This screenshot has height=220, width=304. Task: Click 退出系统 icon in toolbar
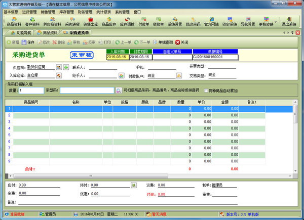(x=289, y=21)
